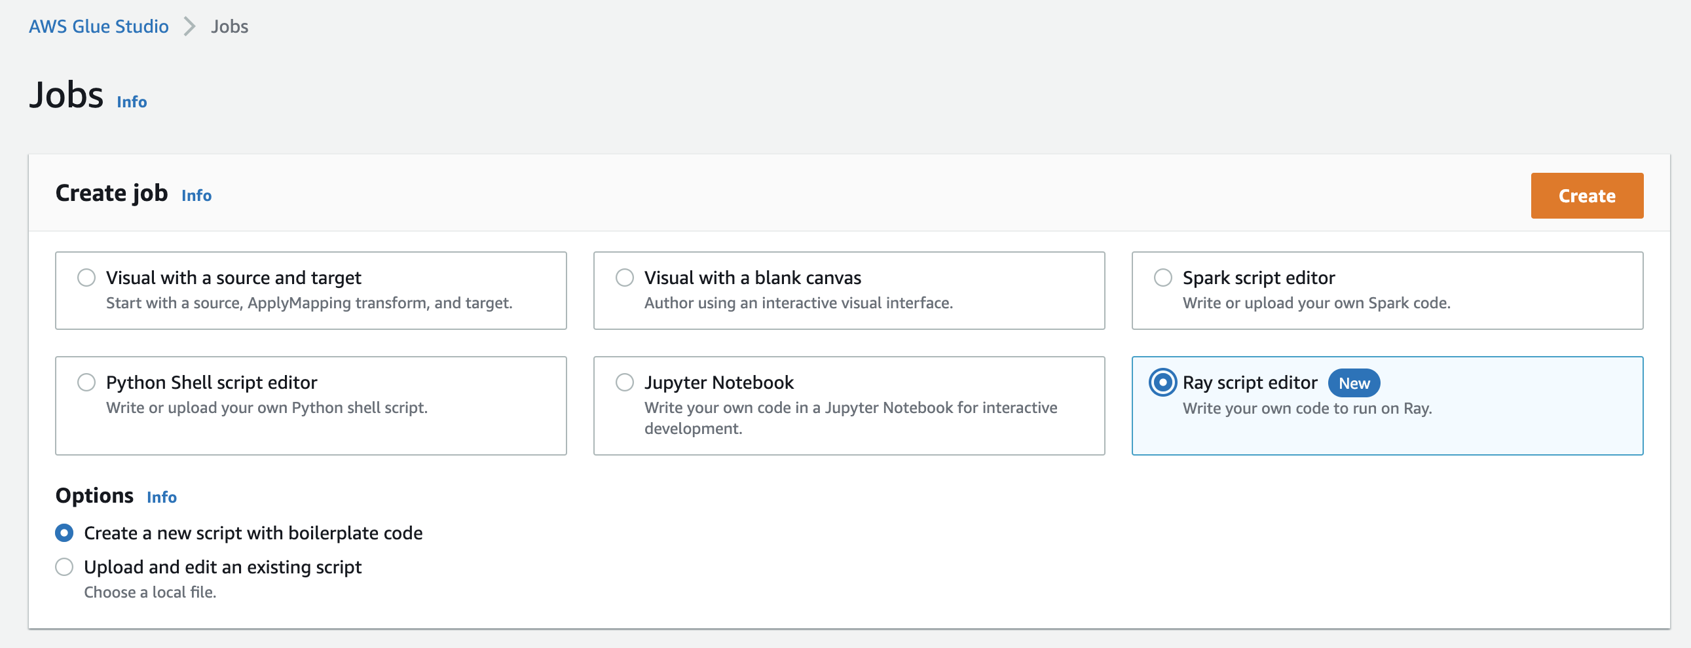Open the Info link beside Options
Viewport: 1691px width, 648px height.
[x=161, y=497]
